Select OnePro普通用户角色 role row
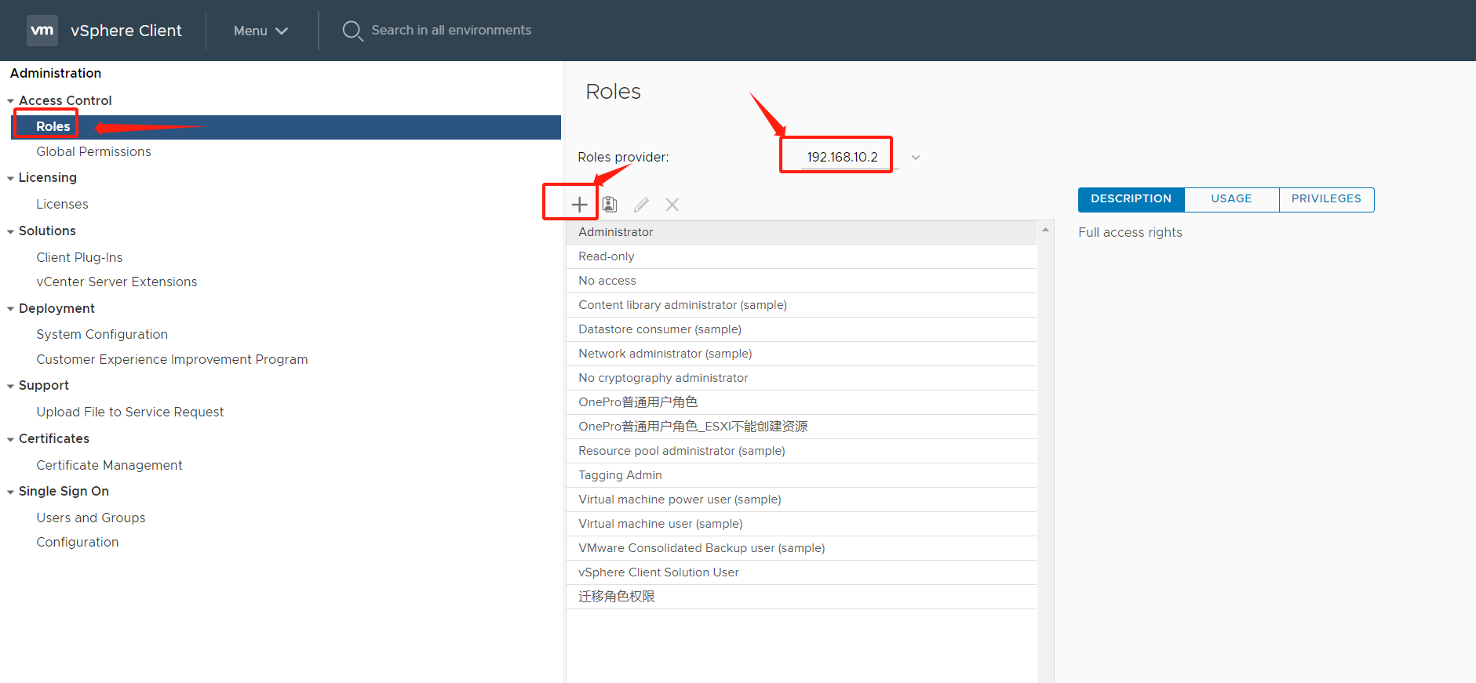 coord(801,402)
